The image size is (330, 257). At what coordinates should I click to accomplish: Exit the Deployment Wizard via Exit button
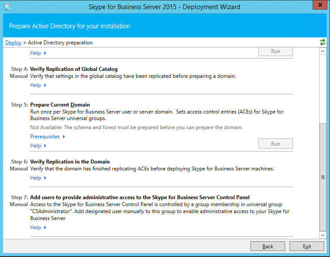point(307,246)
